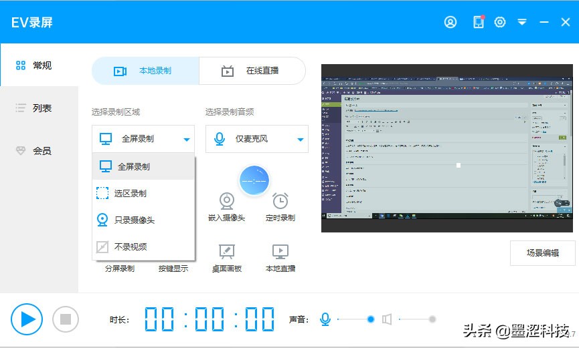Adjust the speaker volume slider
Screen dimensions: 579x348
[417, 319]
